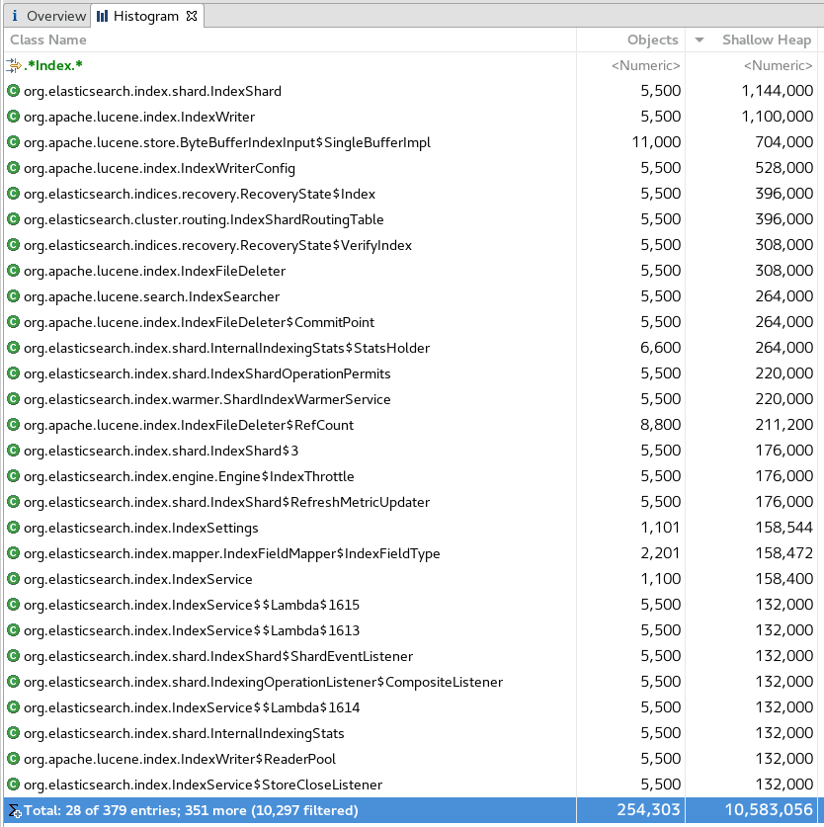Screen dimensions: 824x827
Task: Click the class icon for IndexShard$3
Action: [x=13, y=451]
